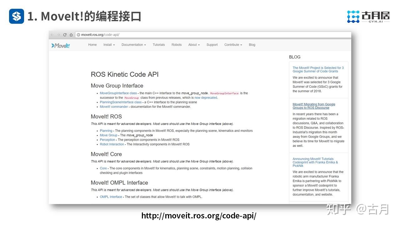
Task: Switch to the Robots page
Action: pos(176,45)
